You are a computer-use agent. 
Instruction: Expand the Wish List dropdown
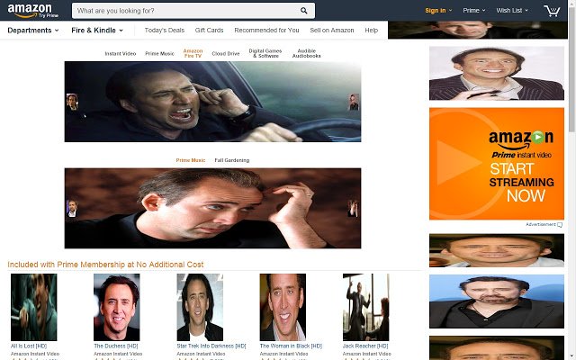click(512, 11)
